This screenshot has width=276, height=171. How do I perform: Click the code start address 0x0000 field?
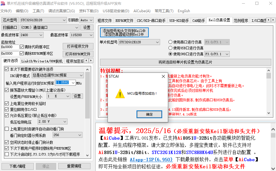pyautogui.click(x=10, y=47)
